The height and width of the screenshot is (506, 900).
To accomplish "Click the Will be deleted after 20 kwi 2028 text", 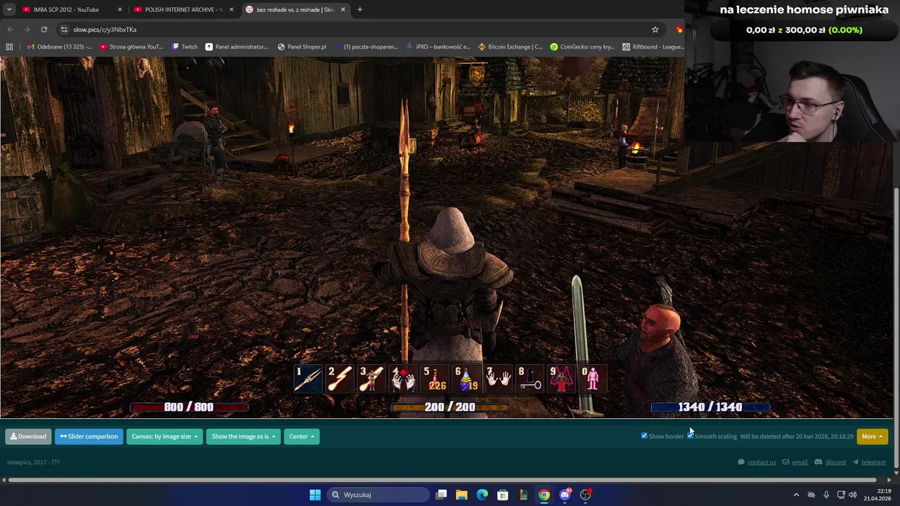I will click(x=797, y=436).
